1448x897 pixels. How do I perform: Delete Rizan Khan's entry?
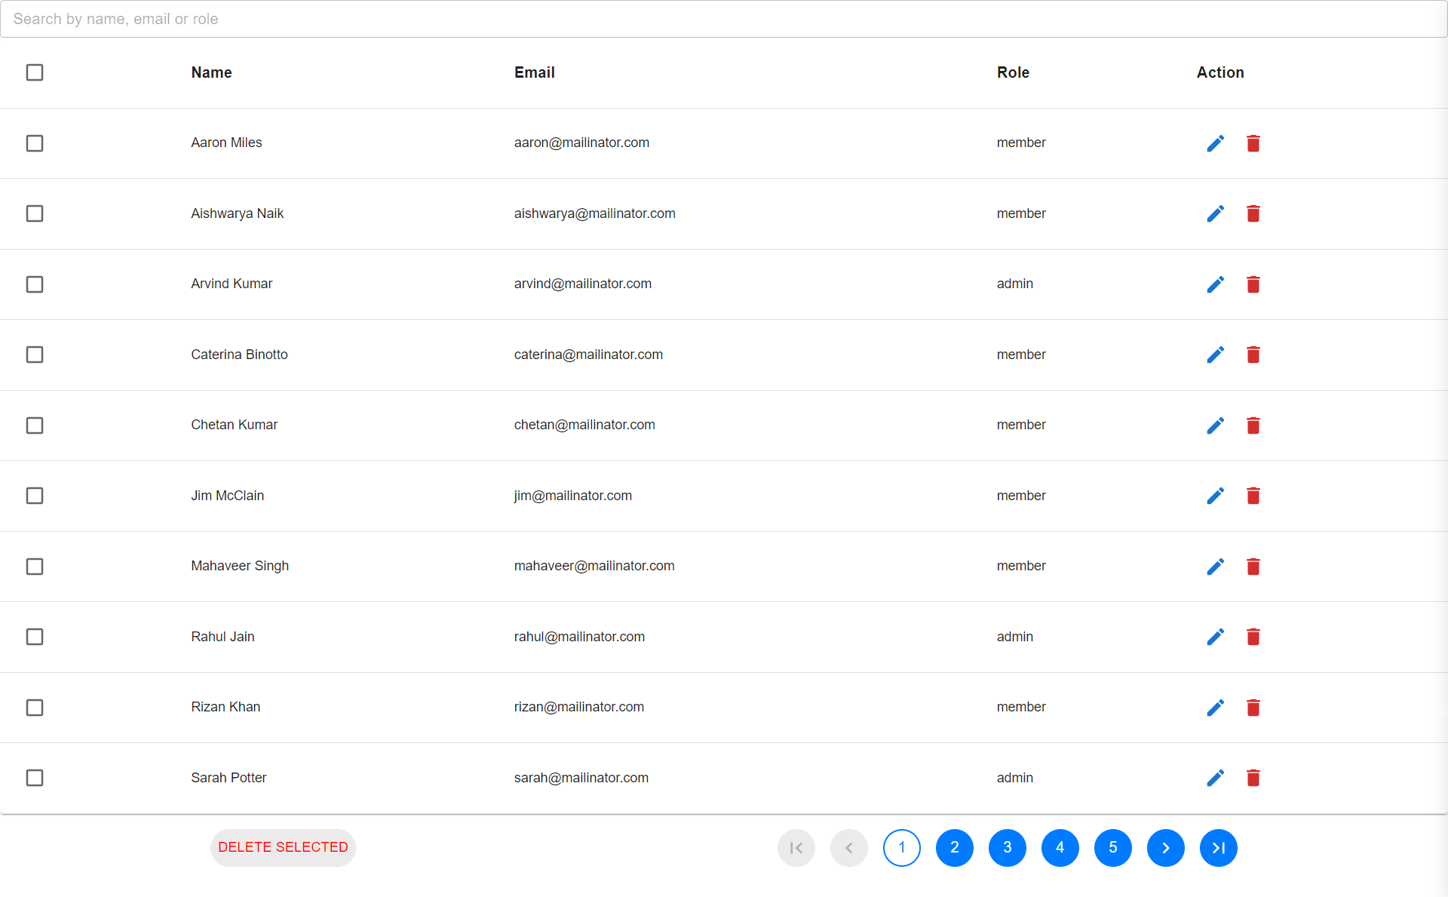1253,708
